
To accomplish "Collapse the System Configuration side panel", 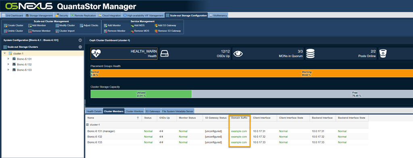I will click(x=80, y=40).
